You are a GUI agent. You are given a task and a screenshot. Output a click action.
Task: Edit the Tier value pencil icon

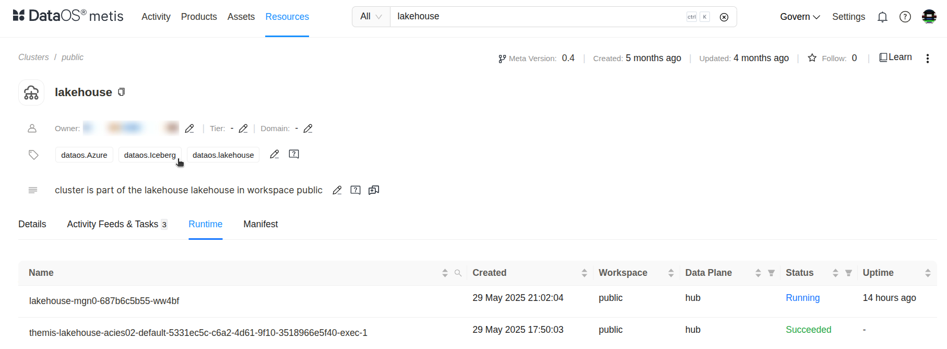(x=243, y=129)
